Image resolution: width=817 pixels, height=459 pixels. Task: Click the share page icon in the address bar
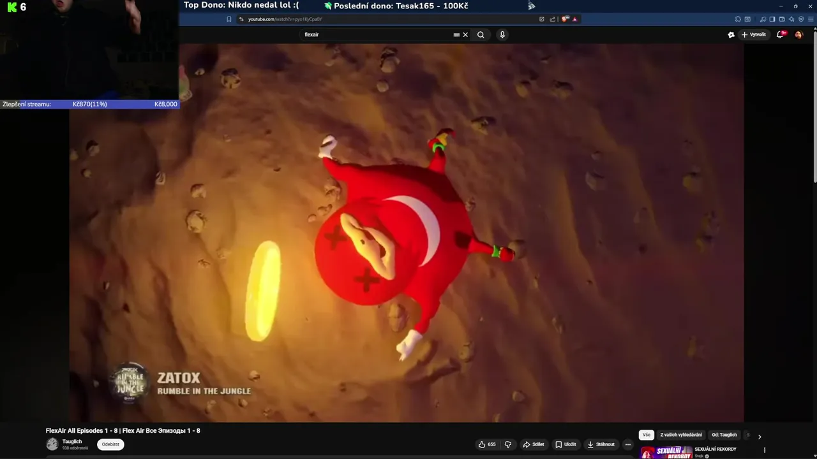(x=552, y=19)
